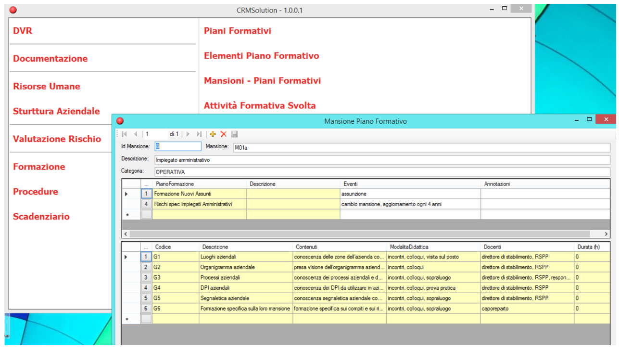Viewport: 619px width, 350px height.
Task: Select Risorse Umane in the left menu
Action: tap(47, 87)
